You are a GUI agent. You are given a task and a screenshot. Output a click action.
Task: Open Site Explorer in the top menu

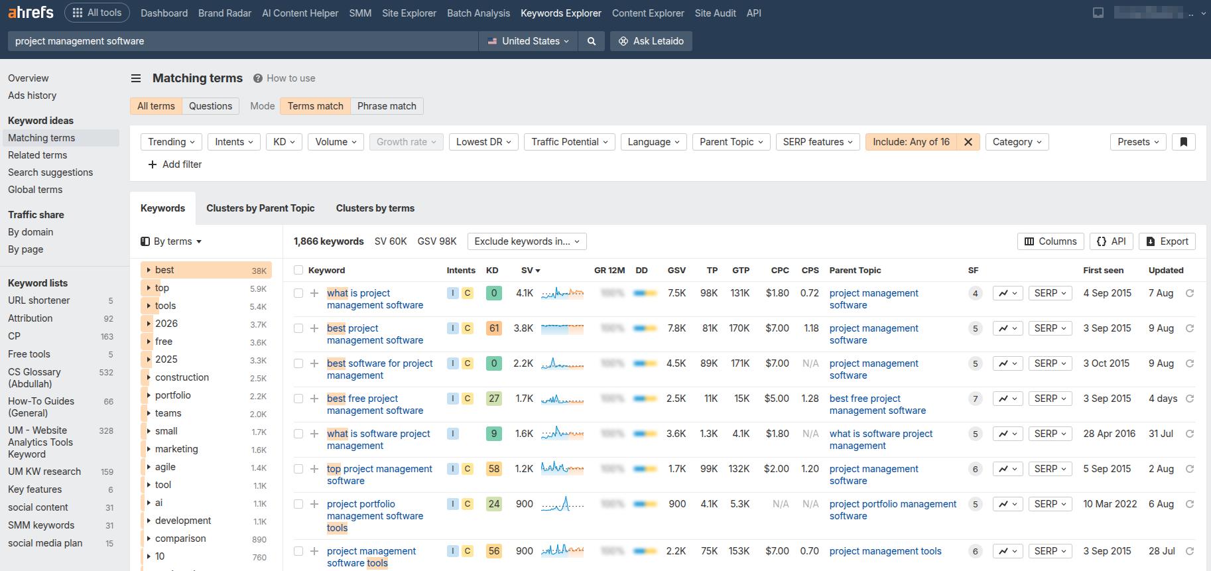click(409, 13)
